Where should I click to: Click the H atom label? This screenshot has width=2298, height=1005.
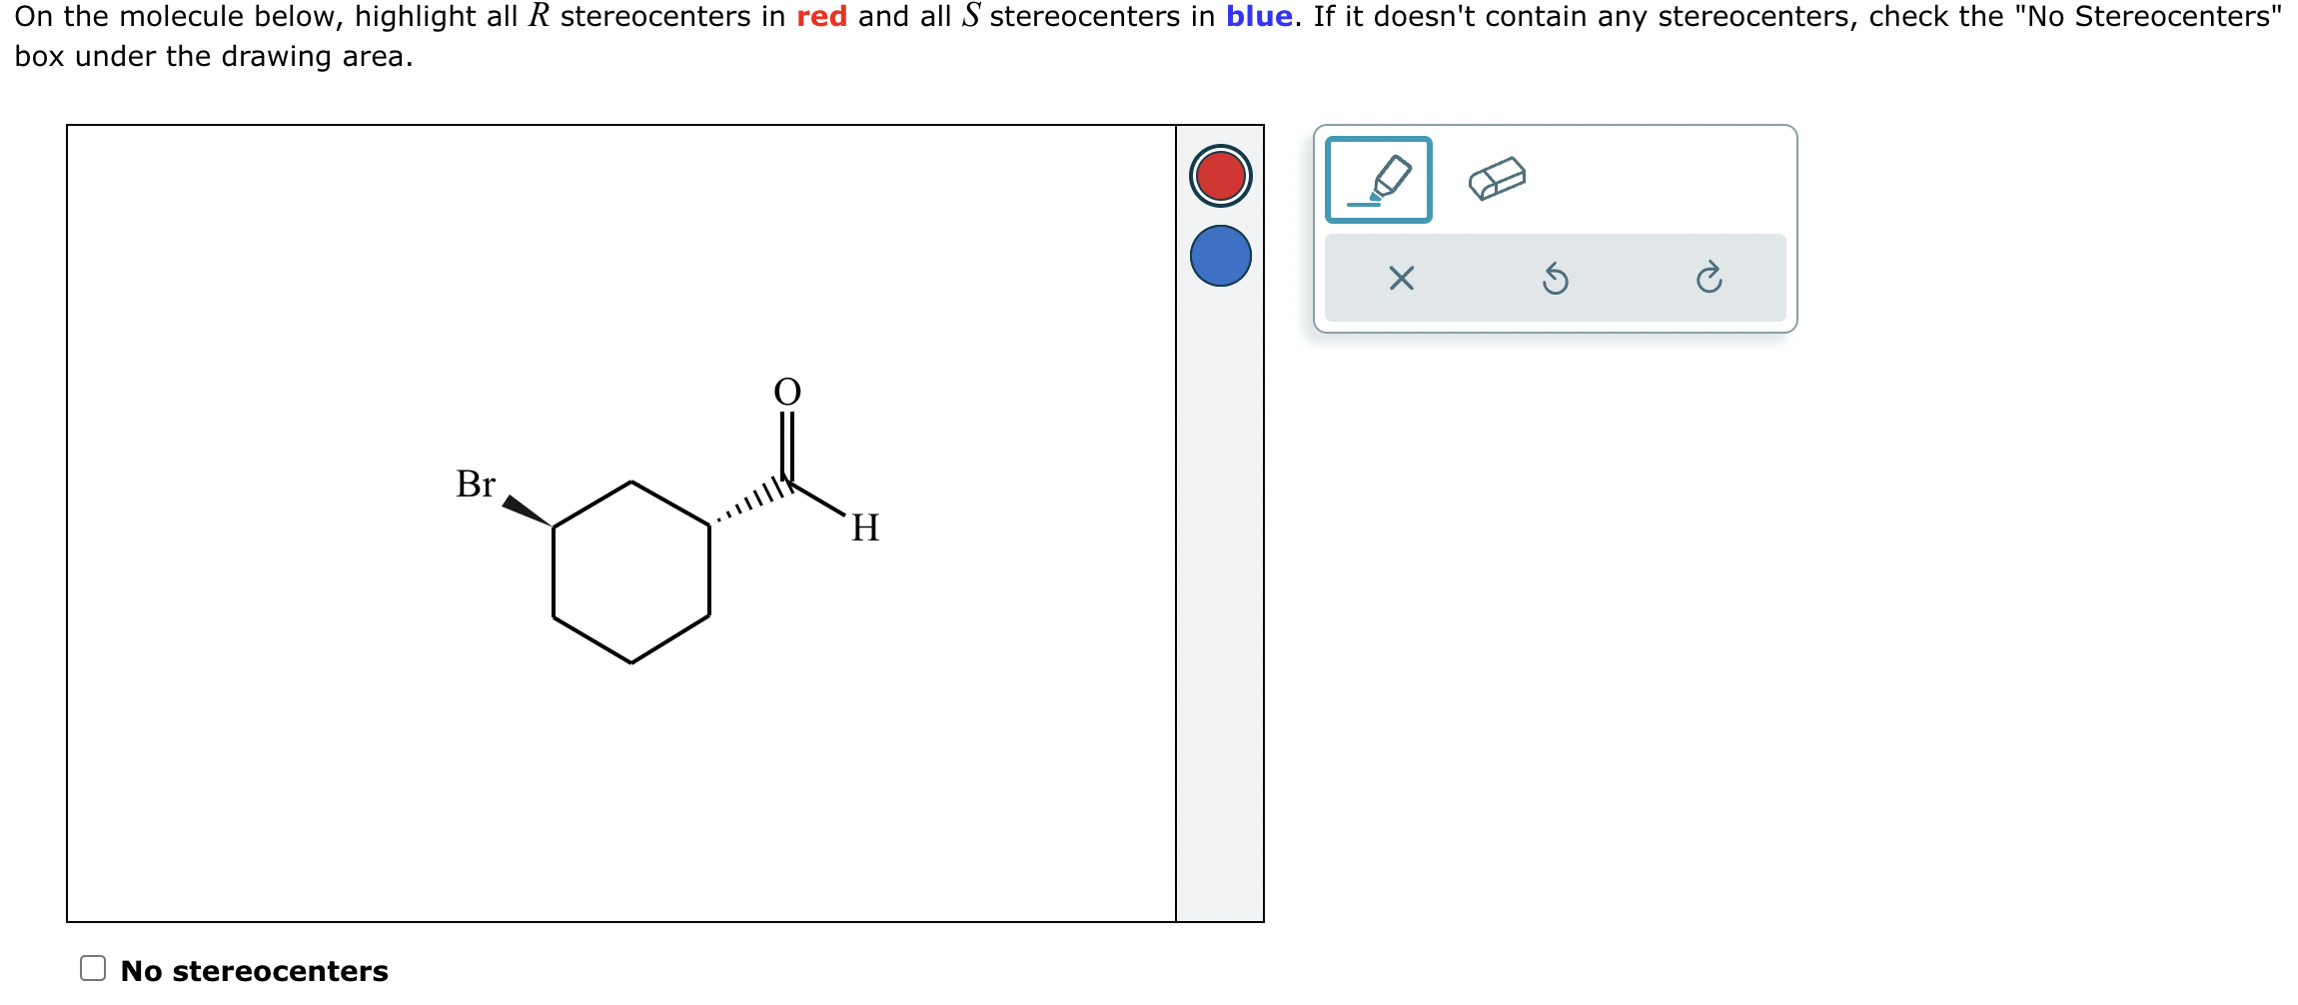click(x=865, y=527)
